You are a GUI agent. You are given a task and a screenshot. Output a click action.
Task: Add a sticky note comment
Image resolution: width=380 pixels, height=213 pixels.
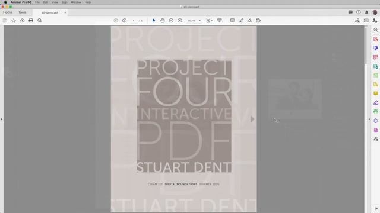[232, 21]
